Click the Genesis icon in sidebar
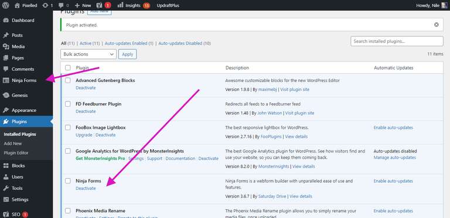This screenshot has height=218, width=450. [6, 96]
